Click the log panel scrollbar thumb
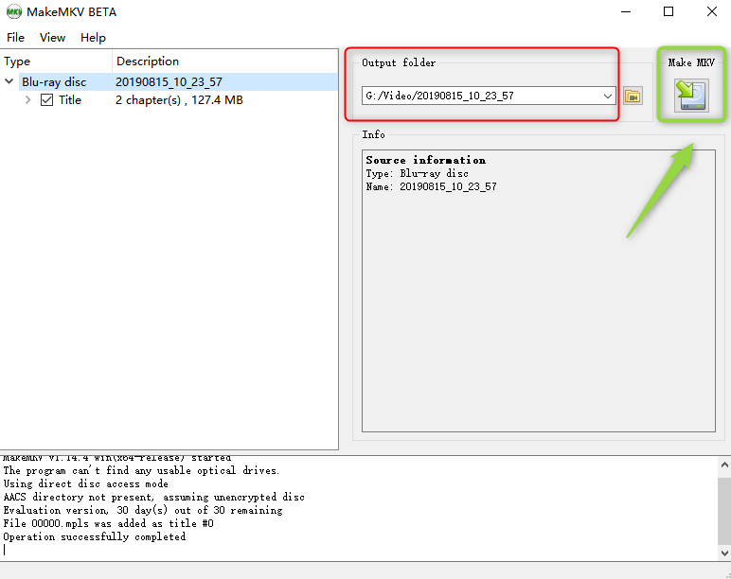731x579 pixels. coord(724,511)
